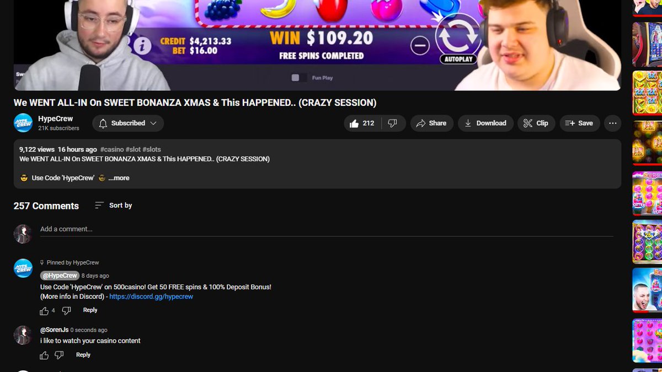Like the pinned HypeCrew comment

pos(44,311)
